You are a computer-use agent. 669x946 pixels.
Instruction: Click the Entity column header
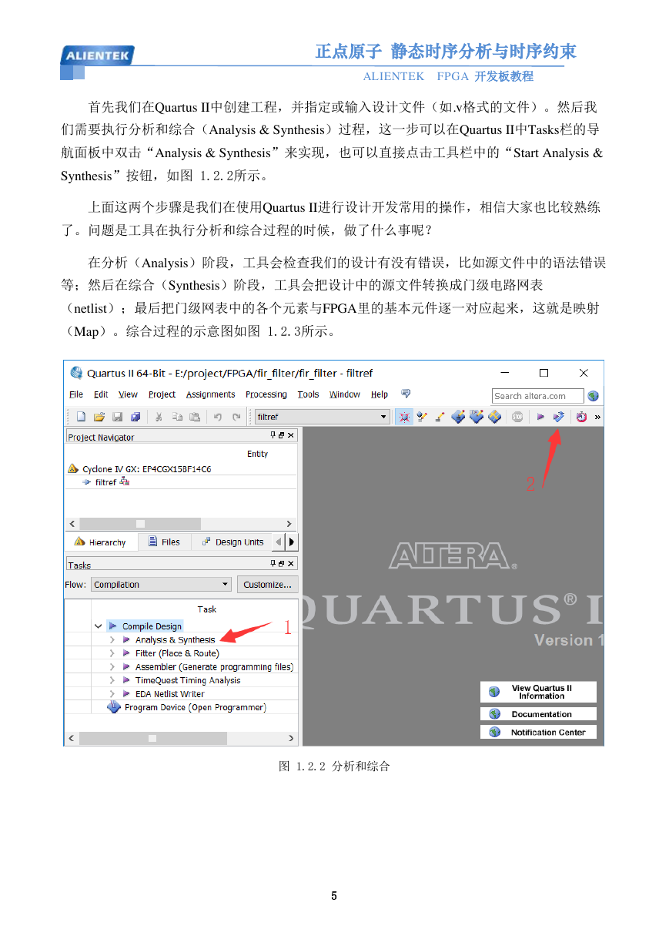click(x=257, y=454)
